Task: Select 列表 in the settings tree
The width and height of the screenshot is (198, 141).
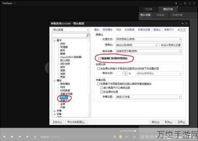Action: point(63,107)
